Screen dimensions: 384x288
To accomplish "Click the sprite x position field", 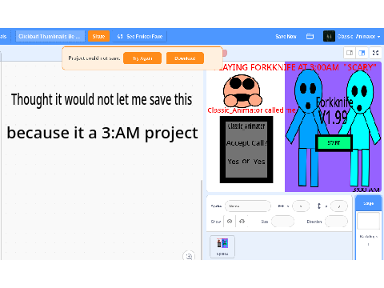I will pos(301,206).
